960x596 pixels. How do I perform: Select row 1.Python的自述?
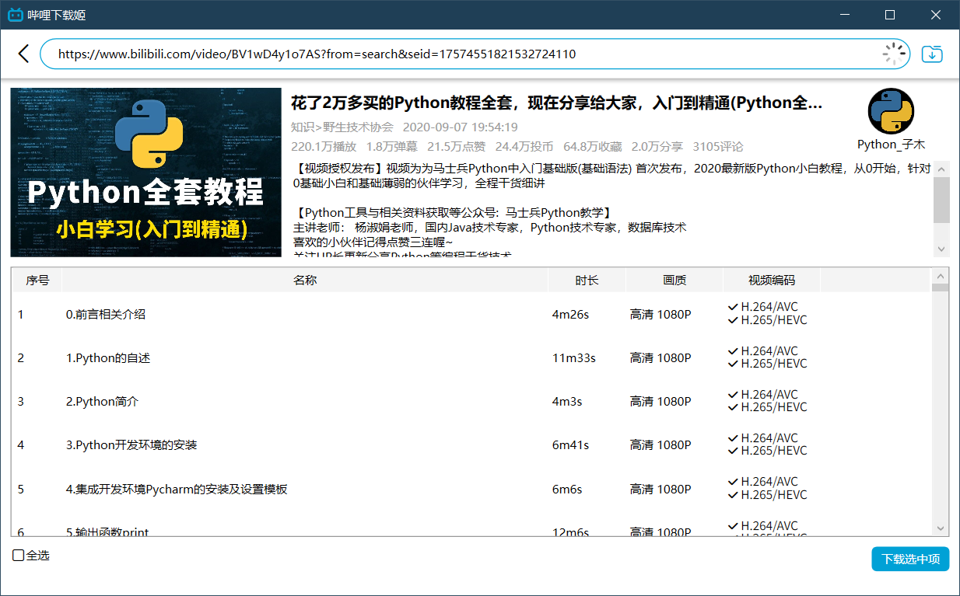(x=471, y=358)
